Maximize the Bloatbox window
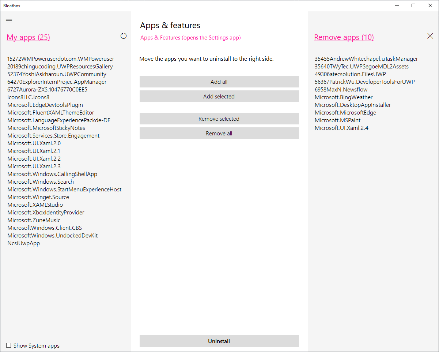The image size is (439, 352). click(413, 5)
